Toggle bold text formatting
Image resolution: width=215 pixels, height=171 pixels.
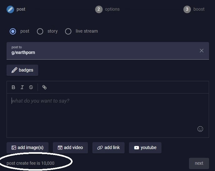(13, 87)
